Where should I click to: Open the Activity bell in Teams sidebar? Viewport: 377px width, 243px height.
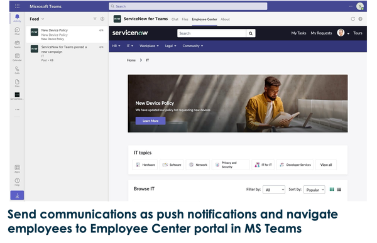[x=17, y=18]
